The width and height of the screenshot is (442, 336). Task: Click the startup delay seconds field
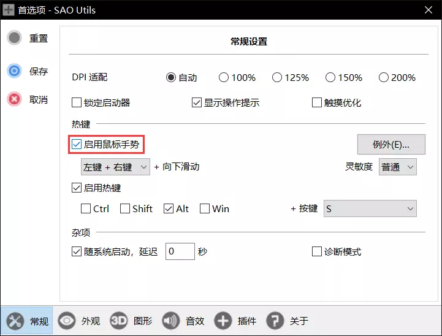pos(180,251)
